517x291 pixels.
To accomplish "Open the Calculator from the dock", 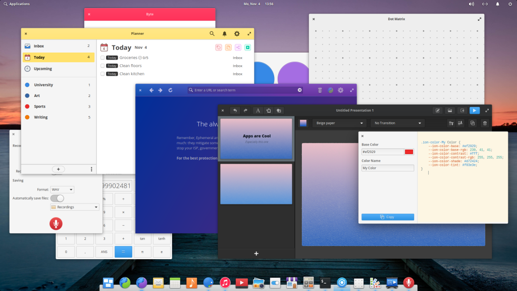I will [x=308, y=282].
